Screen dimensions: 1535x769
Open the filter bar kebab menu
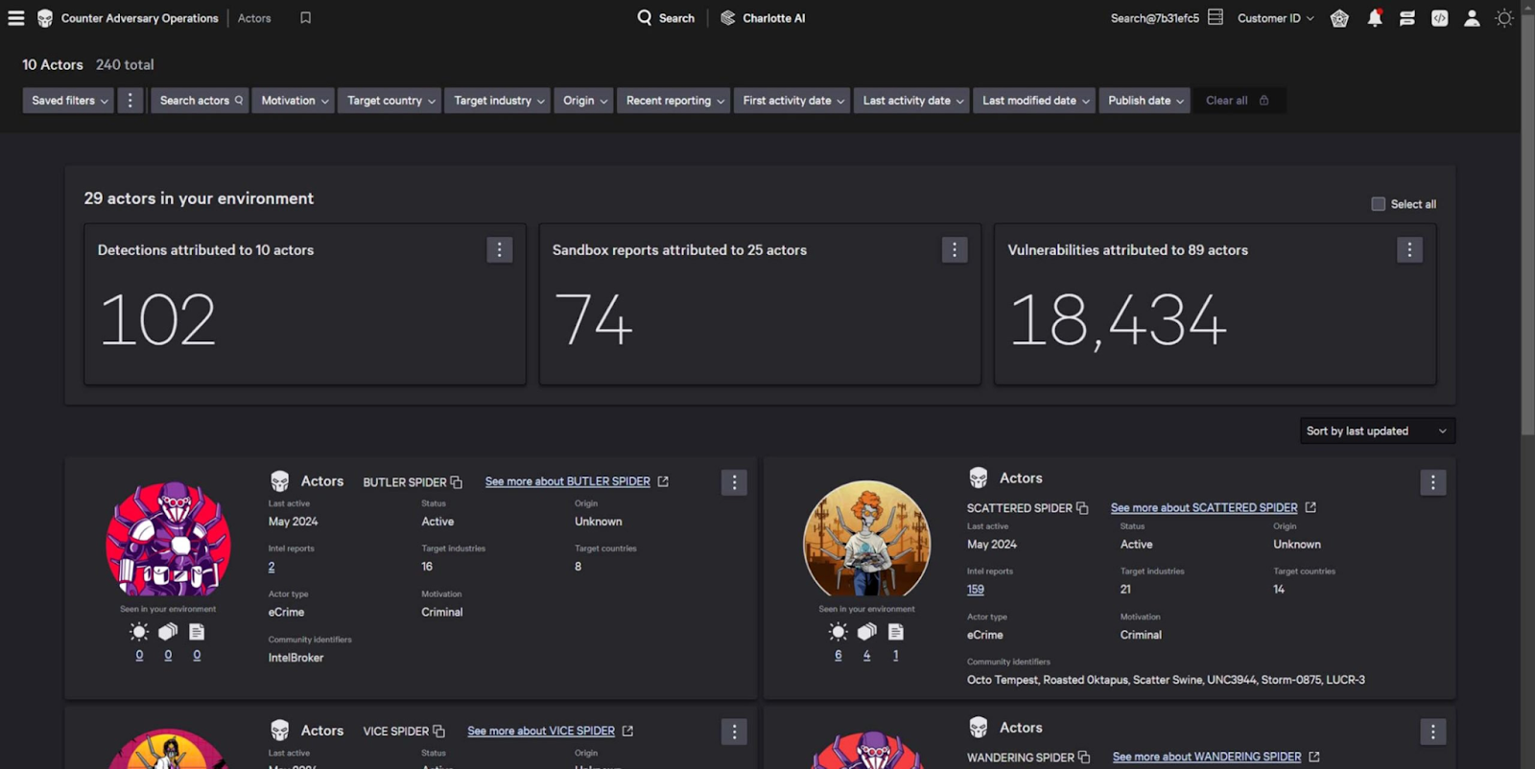[130, 101]
